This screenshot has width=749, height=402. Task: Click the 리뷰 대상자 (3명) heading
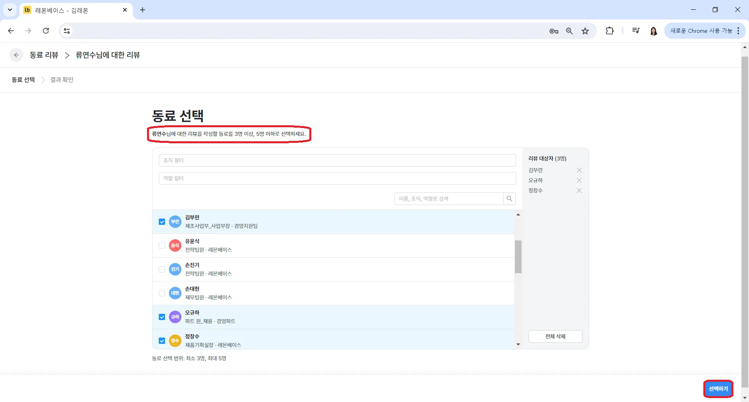pos(547,158)
